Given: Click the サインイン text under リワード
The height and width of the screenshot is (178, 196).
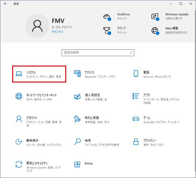Looking at the screenshot, I should [x=122, y=33].
